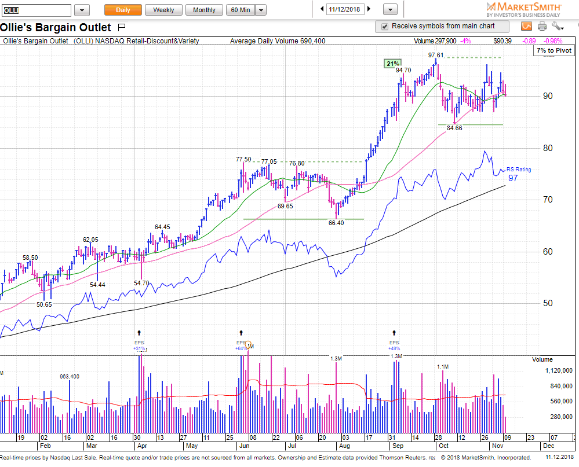Click the -0.98% percent change value
This screenshot has height=467, width=579.
click(553, 41)
